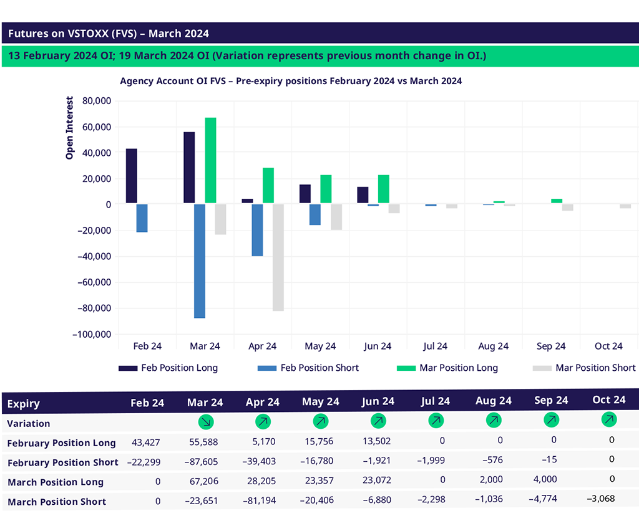Screen dimensions: 639x526
Task: Click the value 23,072 in the table
Action: click(x=376, y=480)
